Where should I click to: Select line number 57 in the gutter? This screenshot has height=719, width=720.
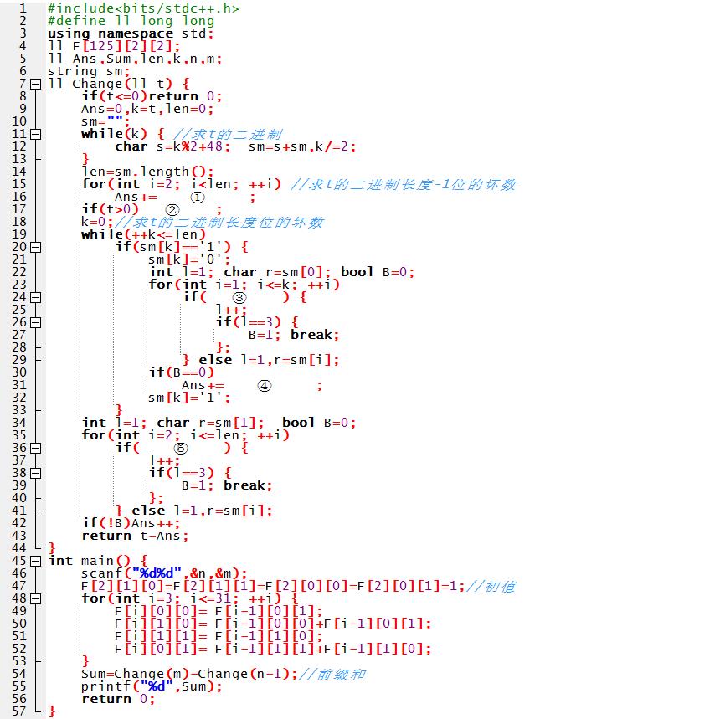(18, 711)
